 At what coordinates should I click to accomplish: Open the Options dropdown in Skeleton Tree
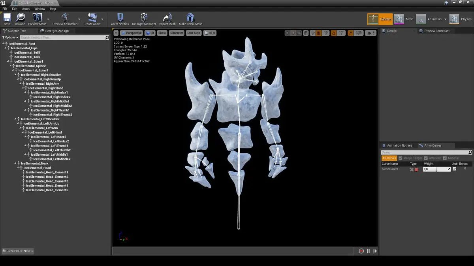pos(10,37)
